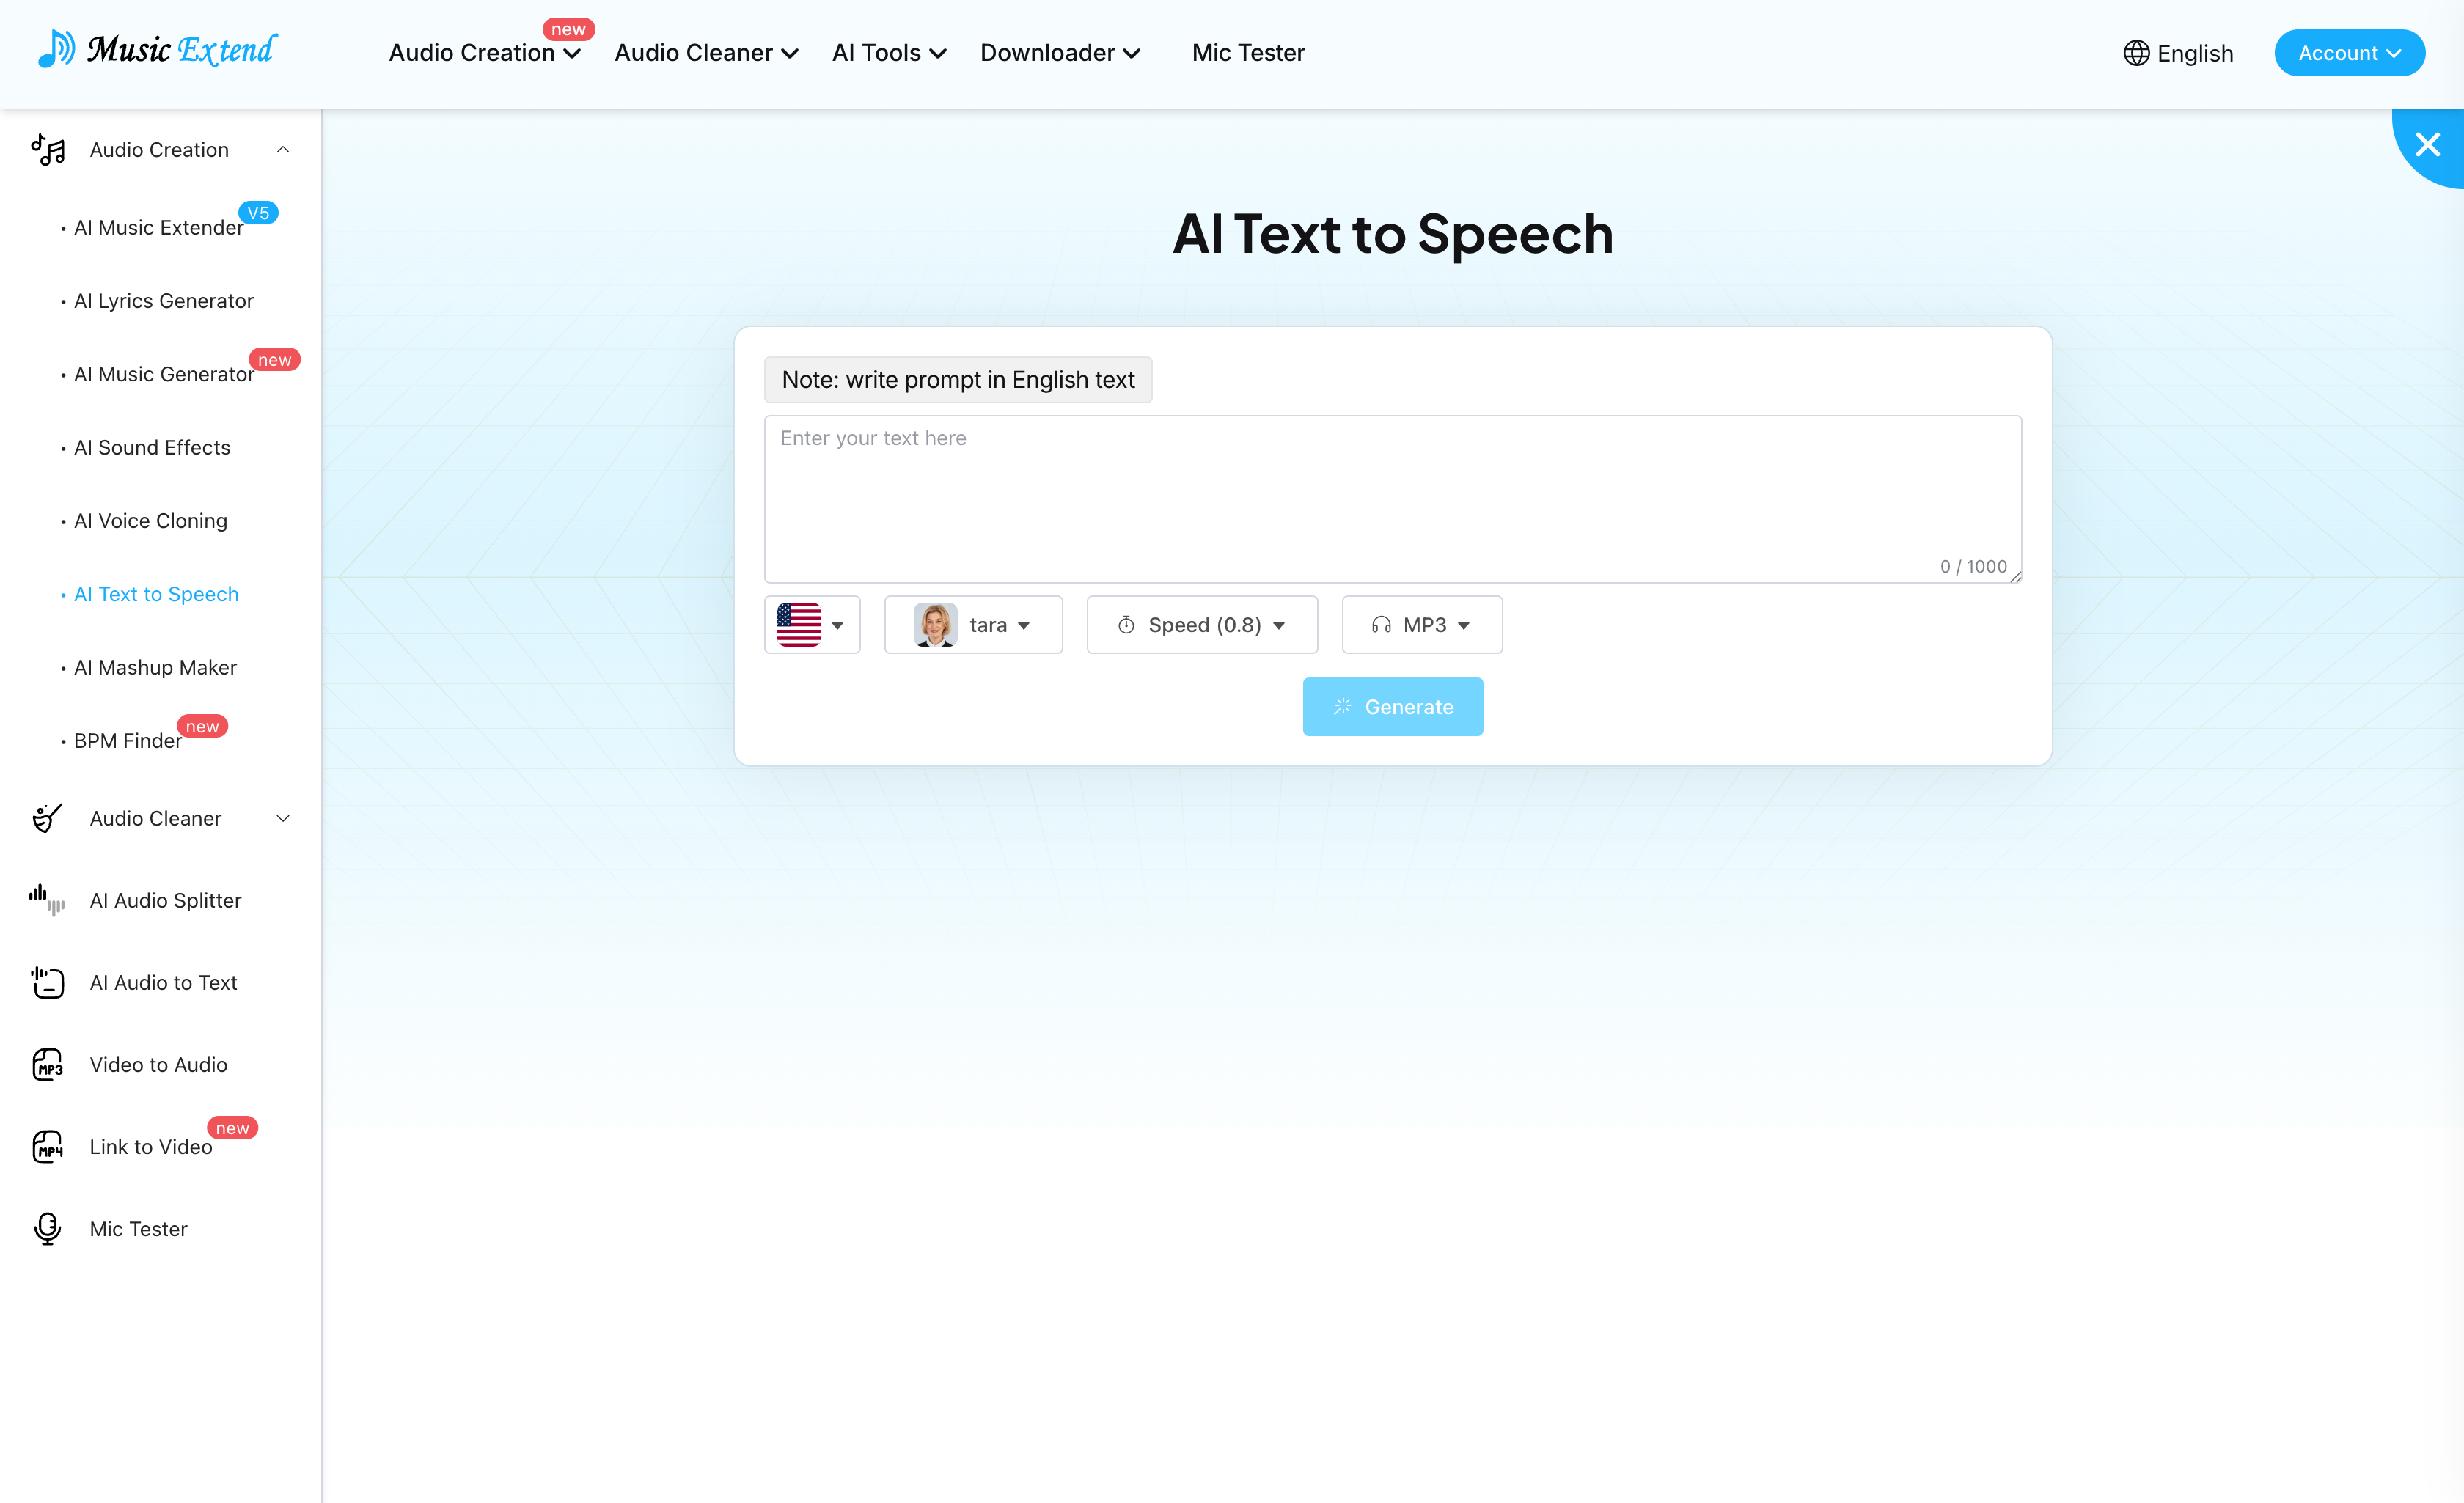Screen dimensions: 2464x1503
Task: Click the globe language icon
Action: pos(2136,53)
